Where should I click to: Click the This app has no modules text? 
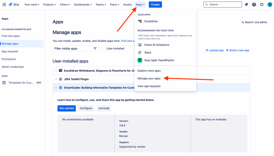[x=211, y=119]
